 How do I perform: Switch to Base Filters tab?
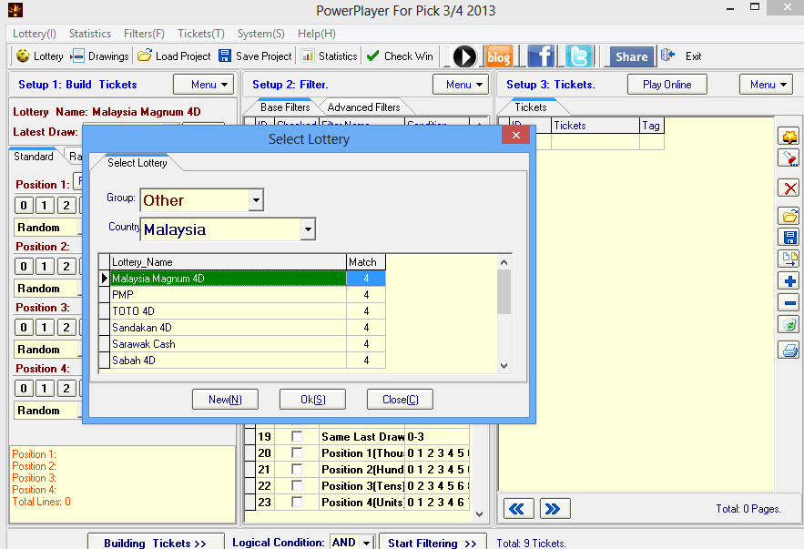[x=285, y=107]
